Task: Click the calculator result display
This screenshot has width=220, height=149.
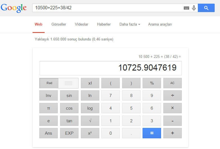Action: (x=110, y=68)
